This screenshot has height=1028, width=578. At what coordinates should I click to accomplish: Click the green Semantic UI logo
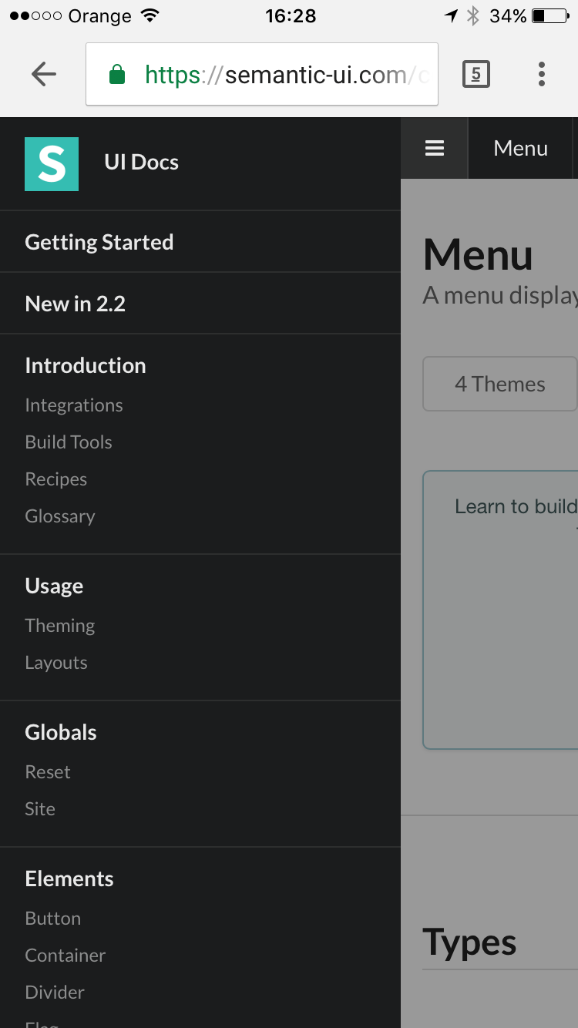[x=52, y=163]
